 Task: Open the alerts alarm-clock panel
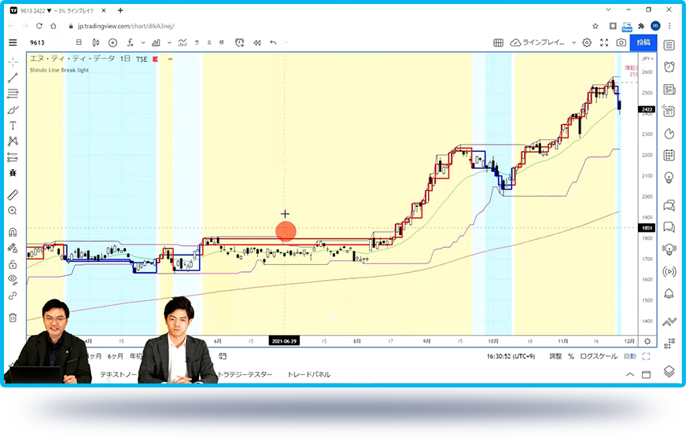click(x=669, y=67)
